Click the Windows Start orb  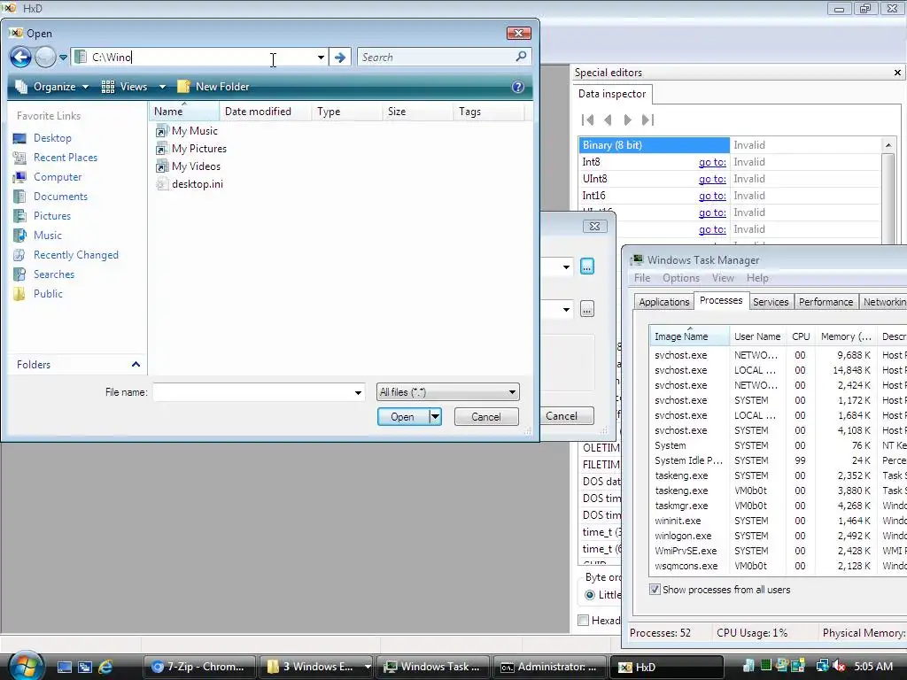tap(26, 666)
